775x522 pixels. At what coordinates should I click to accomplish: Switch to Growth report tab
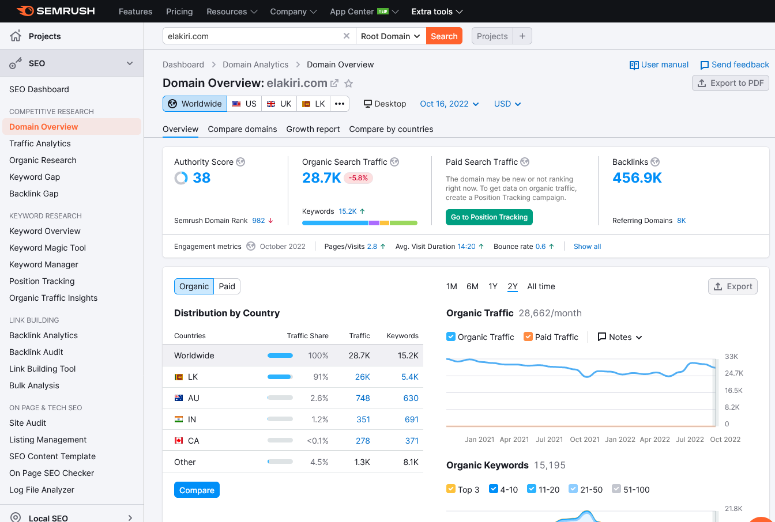(313, 129)
